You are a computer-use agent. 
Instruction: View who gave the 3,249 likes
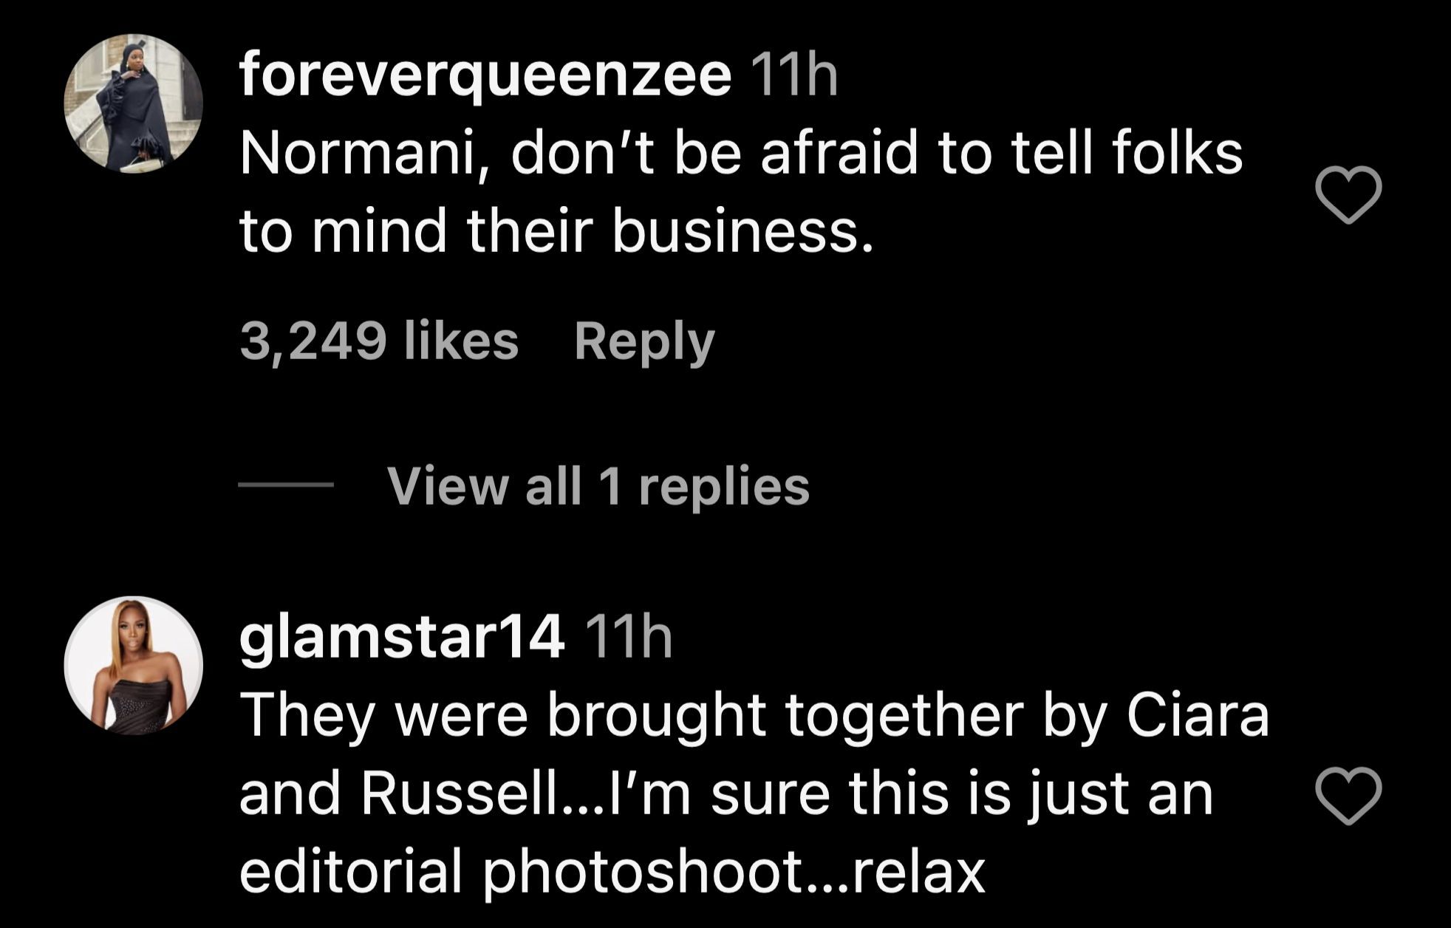[379, 341]
